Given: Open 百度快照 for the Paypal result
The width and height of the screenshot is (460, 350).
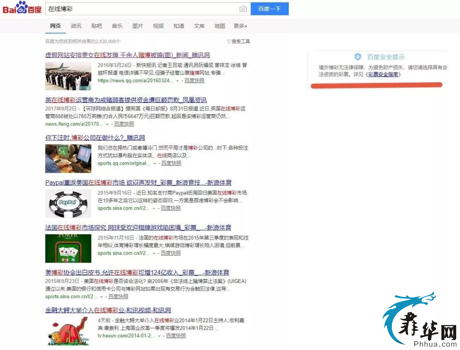Looking at the screenshot, I should [171, 208].
